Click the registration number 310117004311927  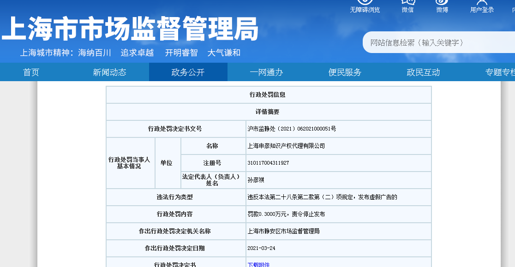point(268,163)
